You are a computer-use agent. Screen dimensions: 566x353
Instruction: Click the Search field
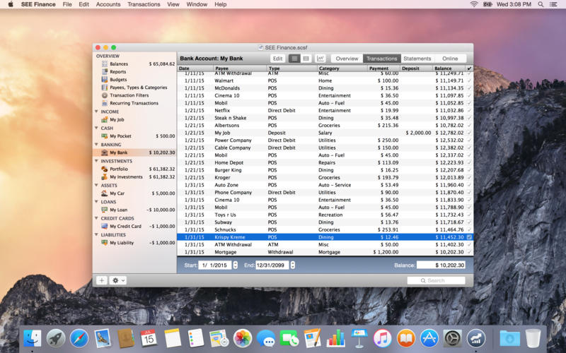tap(436, 280)
